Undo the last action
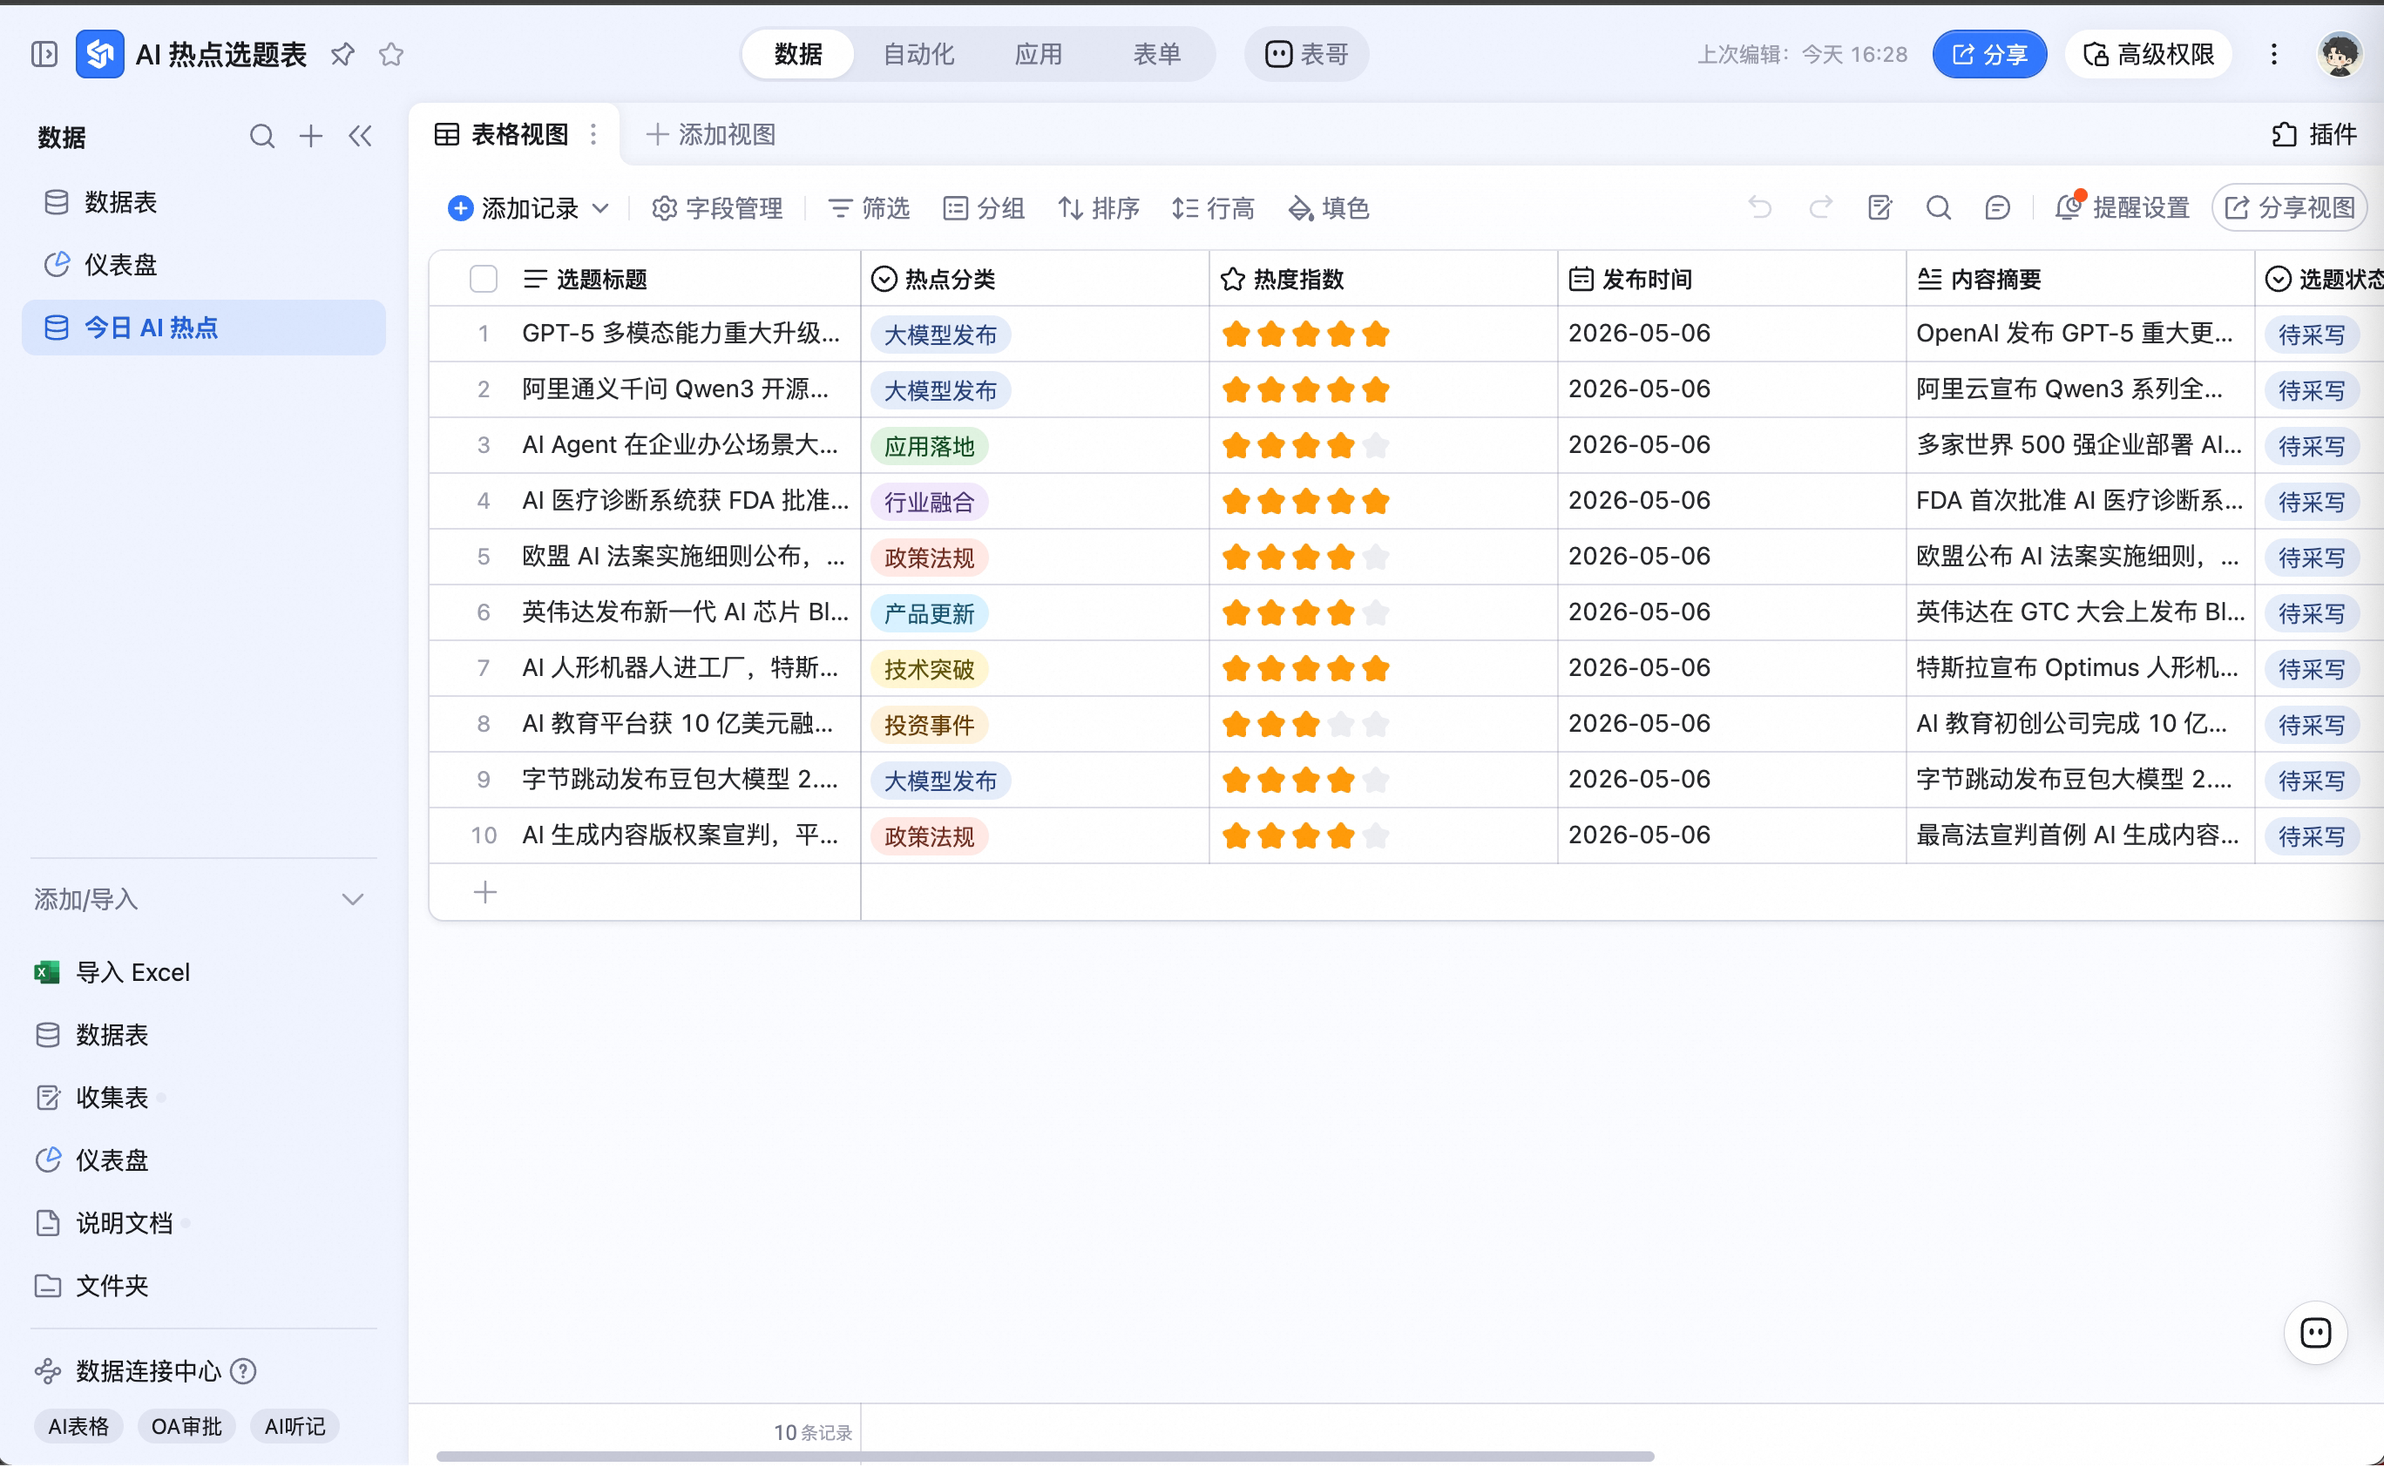 coord(1760,207)
